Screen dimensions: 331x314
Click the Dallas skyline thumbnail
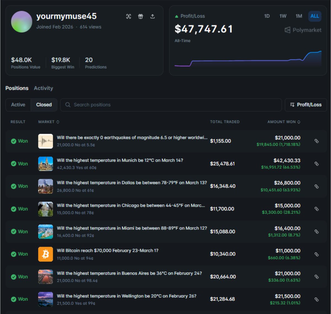tap(46, 186)
